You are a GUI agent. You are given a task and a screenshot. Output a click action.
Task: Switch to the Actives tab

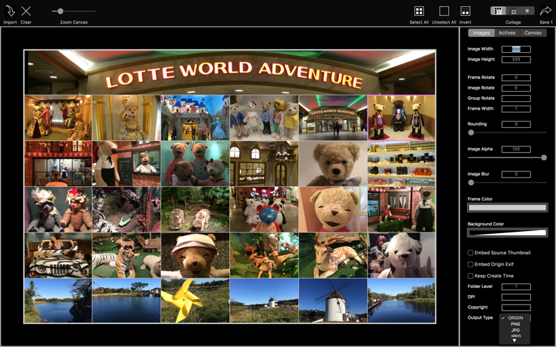tap(507, 33)
